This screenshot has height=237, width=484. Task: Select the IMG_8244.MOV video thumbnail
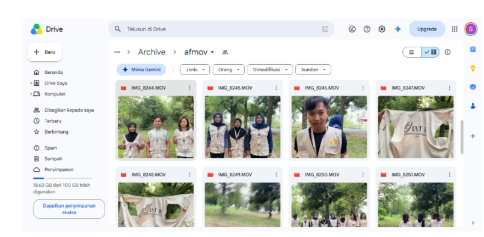click(x=156, y=127)
